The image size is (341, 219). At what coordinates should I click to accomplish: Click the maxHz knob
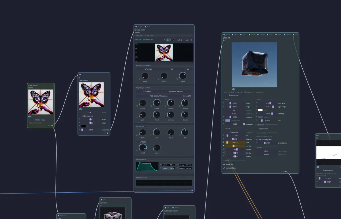pos(157,103)
